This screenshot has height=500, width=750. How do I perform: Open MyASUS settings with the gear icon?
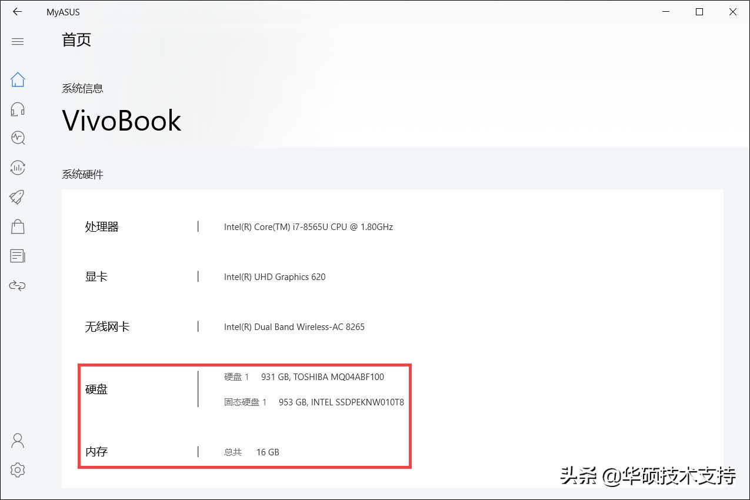coord(18,469)
